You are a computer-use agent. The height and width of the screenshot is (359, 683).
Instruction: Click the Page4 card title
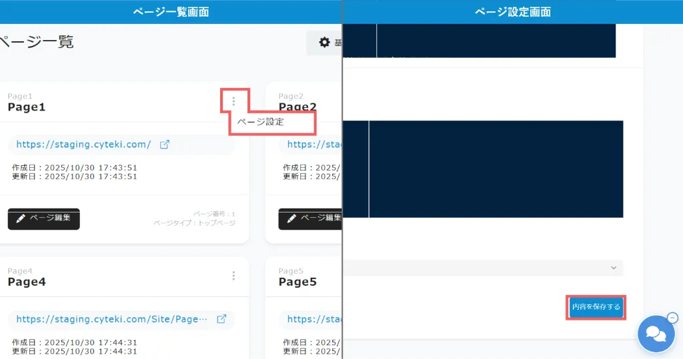[x=27, y=282]
